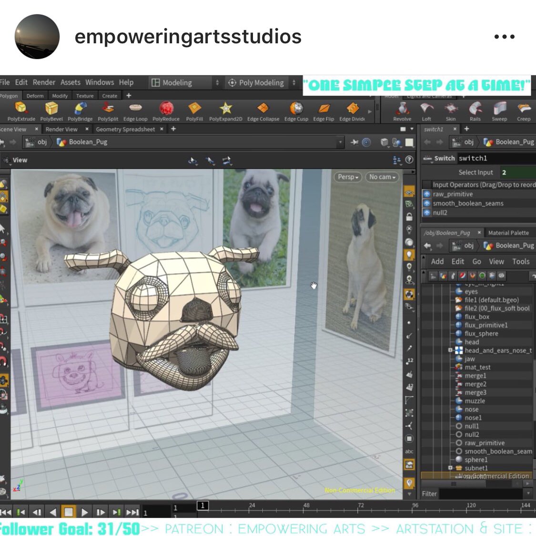Open the Tools menu in the network editor
This screenshot has width=536, height=536.
(521, 261)
